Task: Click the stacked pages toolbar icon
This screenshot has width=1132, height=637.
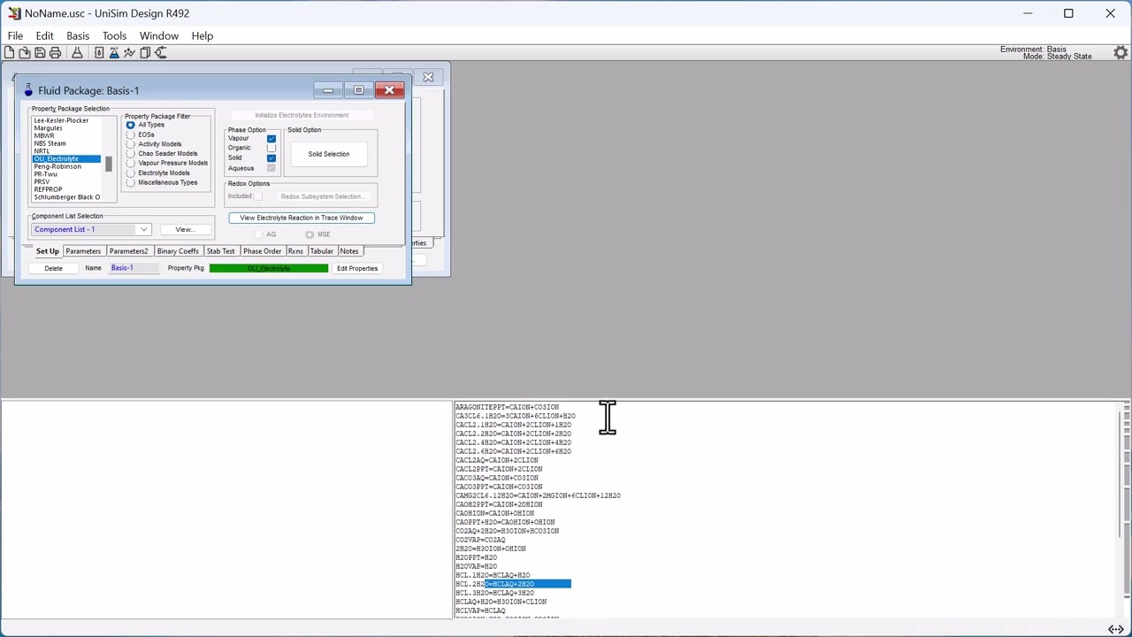Action: pos(145,53)
